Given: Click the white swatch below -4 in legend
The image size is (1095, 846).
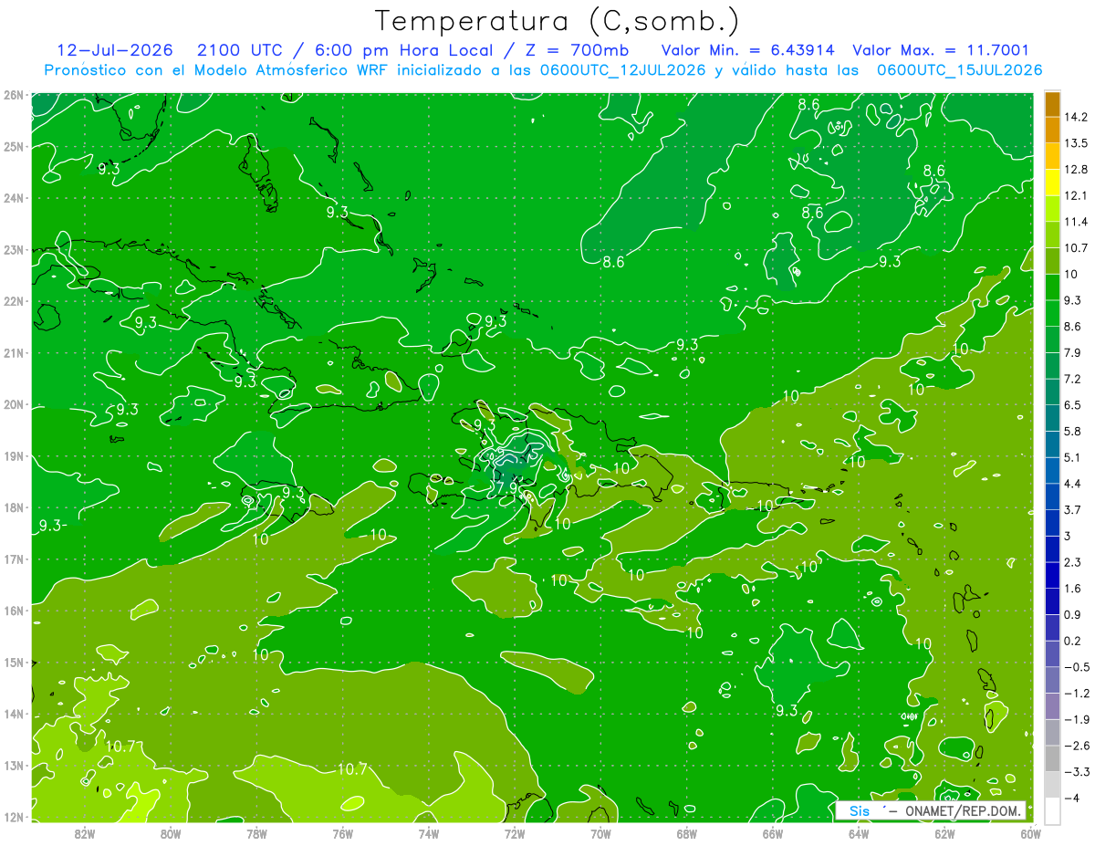Looking at the screenshot, I should 1052,810.
